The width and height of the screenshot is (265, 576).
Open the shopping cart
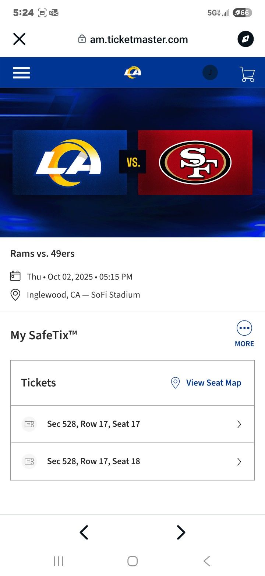coord(247,74)
